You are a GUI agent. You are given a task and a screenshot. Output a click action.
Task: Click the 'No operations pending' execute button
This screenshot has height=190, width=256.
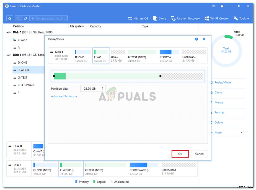48,19
